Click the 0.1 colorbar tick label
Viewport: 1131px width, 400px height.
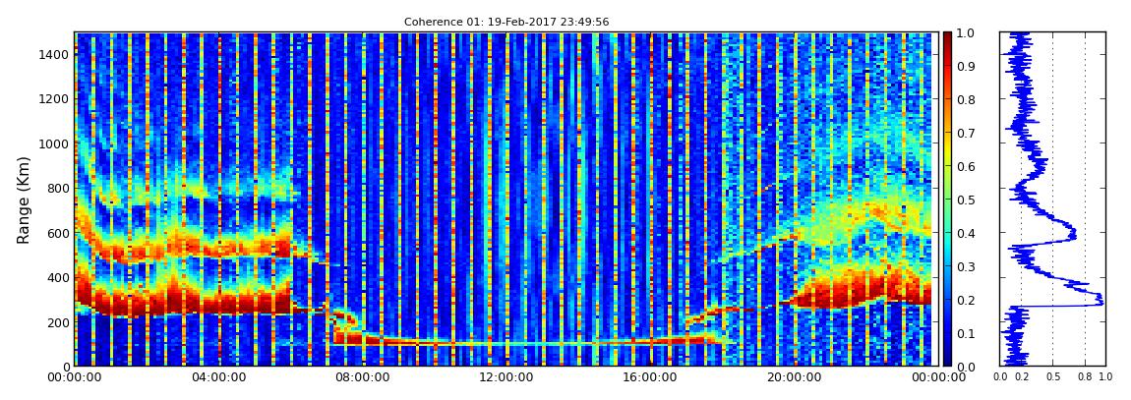pos(967,333)
